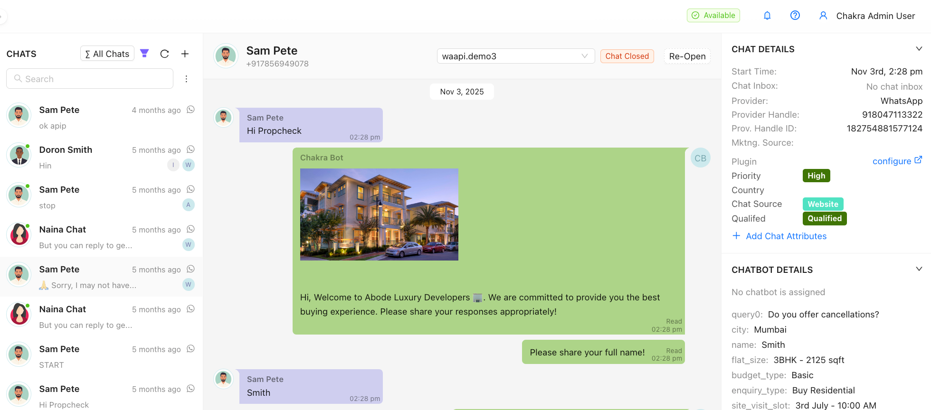The height and width of the screenshot is (410, 931).
Task: Click the purple chat filter funnel icon
Action: (144, 54)
